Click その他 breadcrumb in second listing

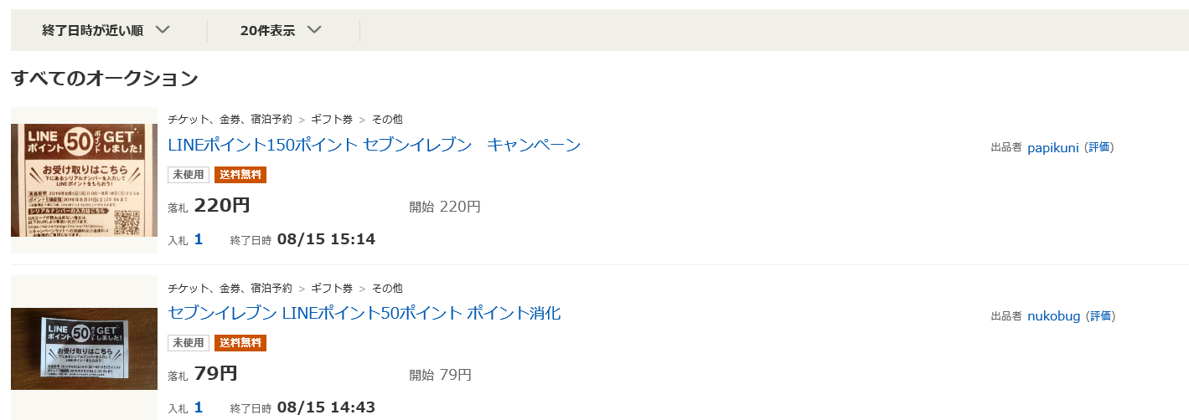tap(387, 289)
